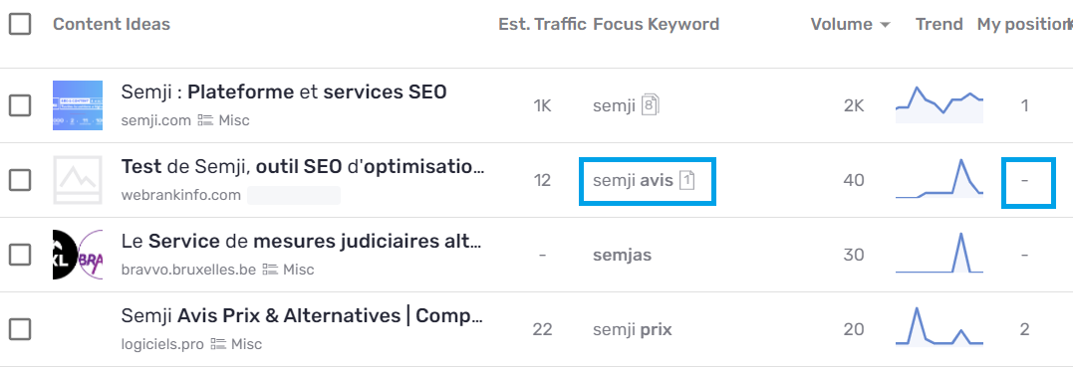This screenshot has height=368, width=1073.
Task: Sort by the Est. Traffic column header
Action: point(542,25)
